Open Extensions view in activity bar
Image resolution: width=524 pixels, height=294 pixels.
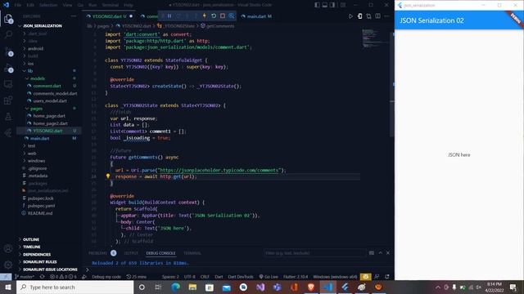coord(8,100)
